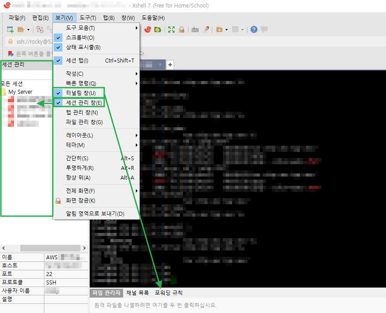Image resolution: width=386 pixels, height=313 pixels.
Task: Select 알림 영역으로 보내기(D) menu item
Action: click(96, 214)
